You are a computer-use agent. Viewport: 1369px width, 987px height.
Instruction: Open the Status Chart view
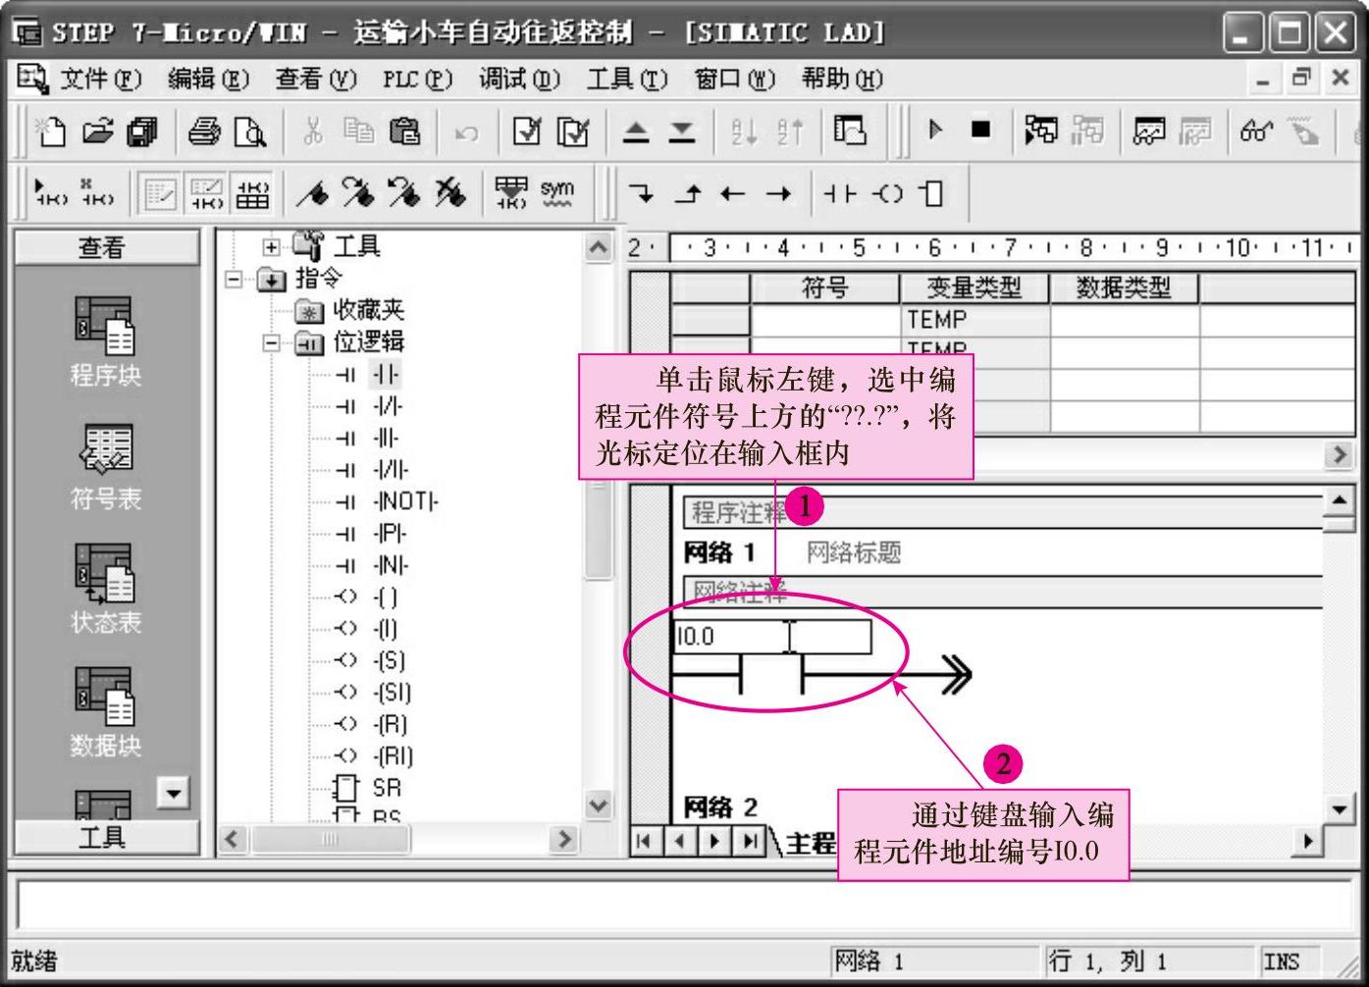105,590
